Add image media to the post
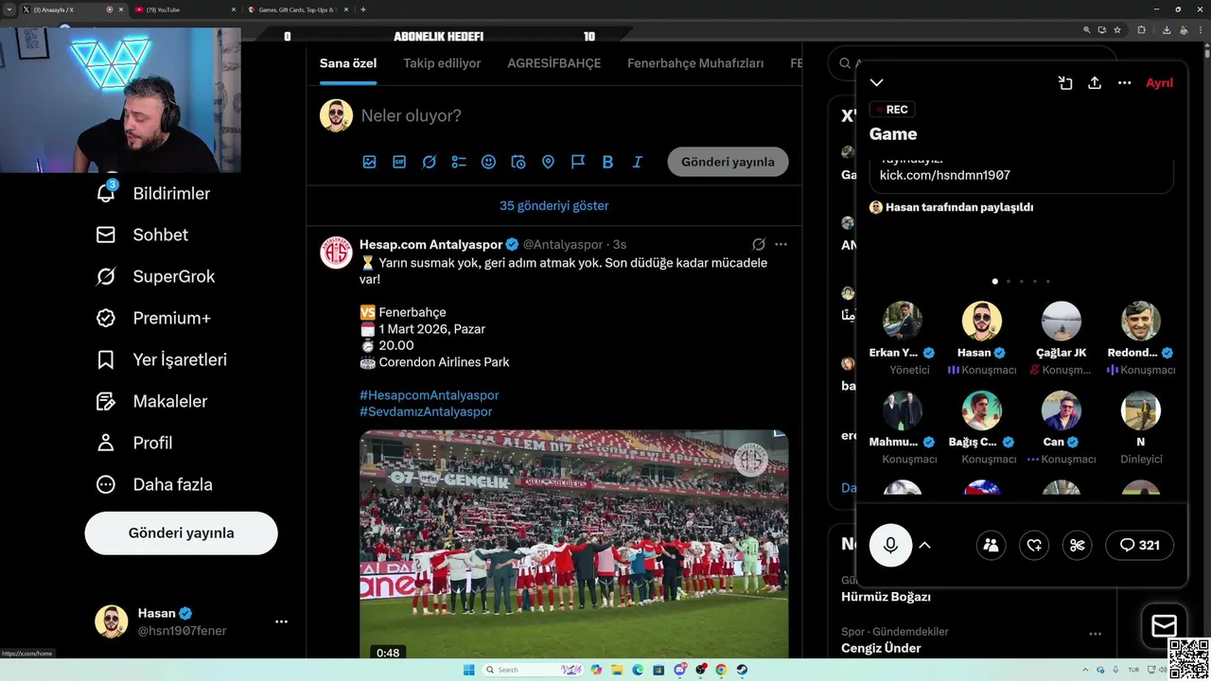 tap(370, 162)
